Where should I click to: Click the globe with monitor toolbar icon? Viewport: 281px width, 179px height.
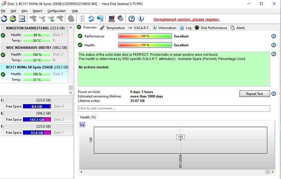(100, 18)
